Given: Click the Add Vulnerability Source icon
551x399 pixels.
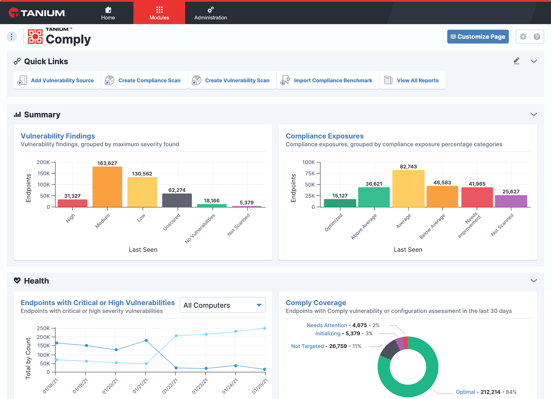Looking at the screenshot, I should tap(22, 80).
